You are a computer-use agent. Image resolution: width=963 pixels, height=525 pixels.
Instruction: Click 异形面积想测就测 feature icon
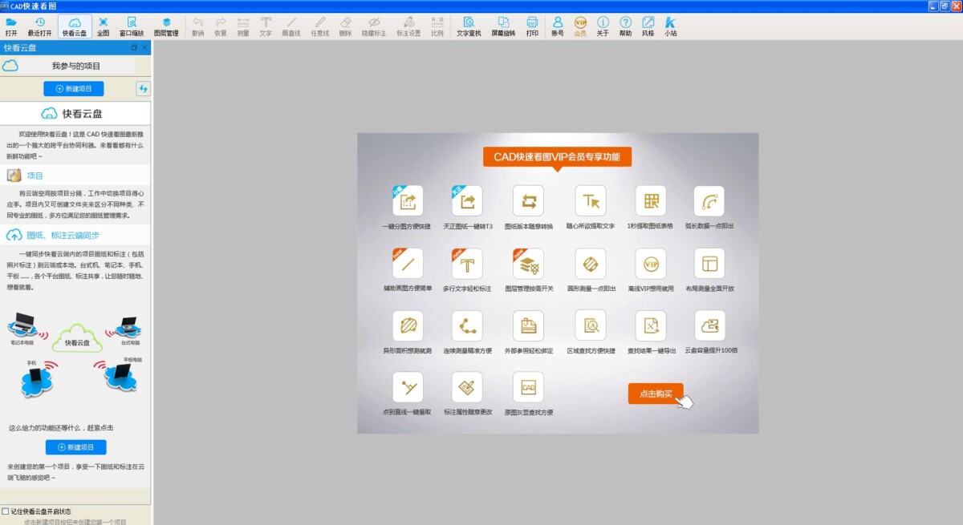pos(408,325)
